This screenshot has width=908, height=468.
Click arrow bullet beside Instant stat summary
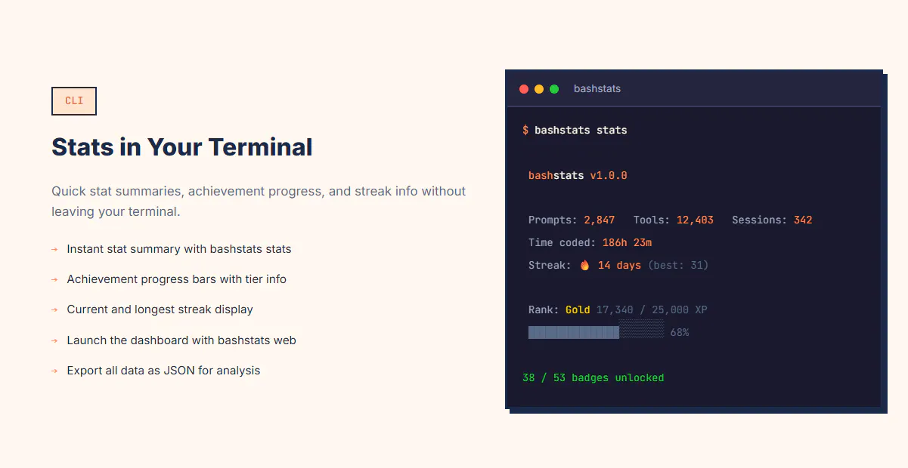(x=54, y=249)
